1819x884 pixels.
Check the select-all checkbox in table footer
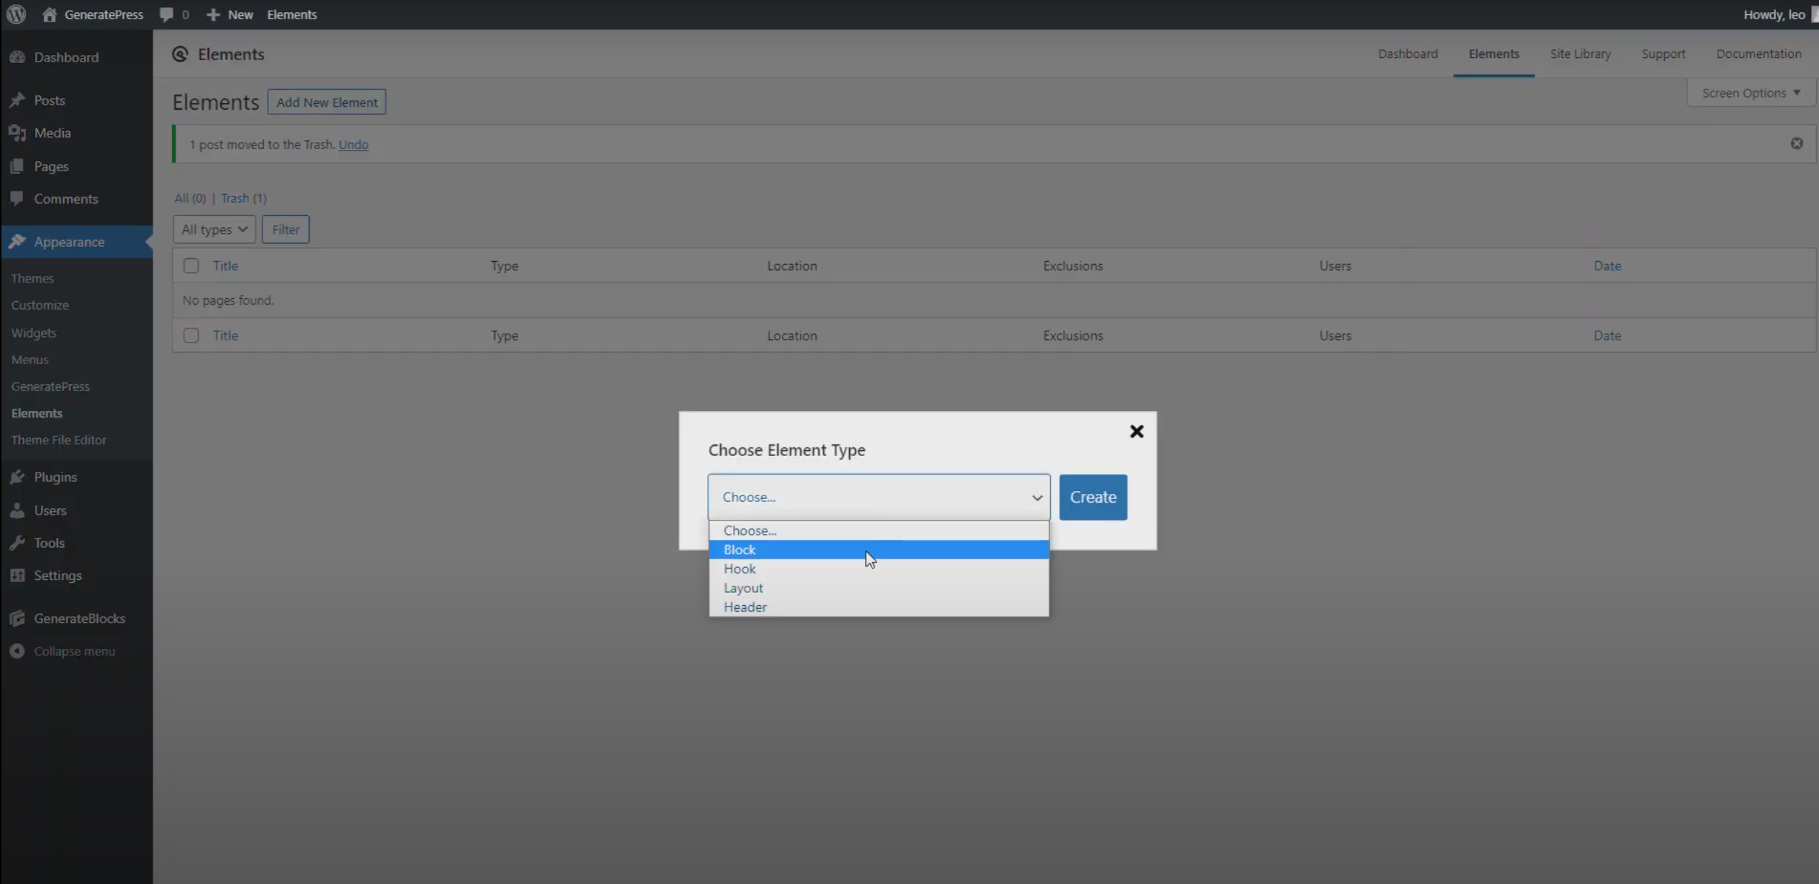pos(191,336)
